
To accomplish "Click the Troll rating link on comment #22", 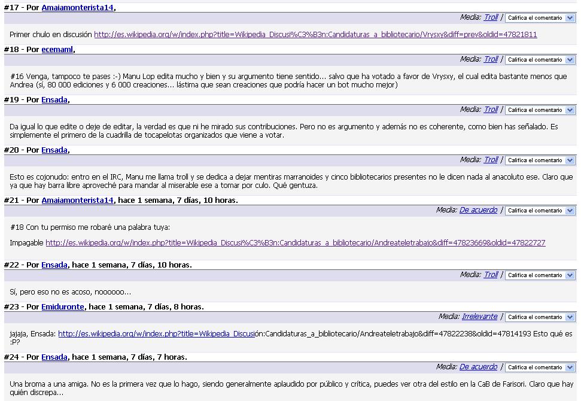I will point(491,275).
